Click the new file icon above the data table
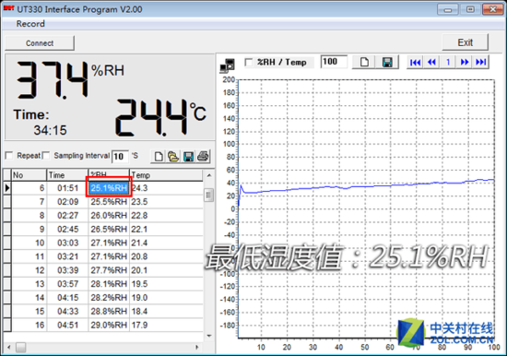 [x=159, y=157]
